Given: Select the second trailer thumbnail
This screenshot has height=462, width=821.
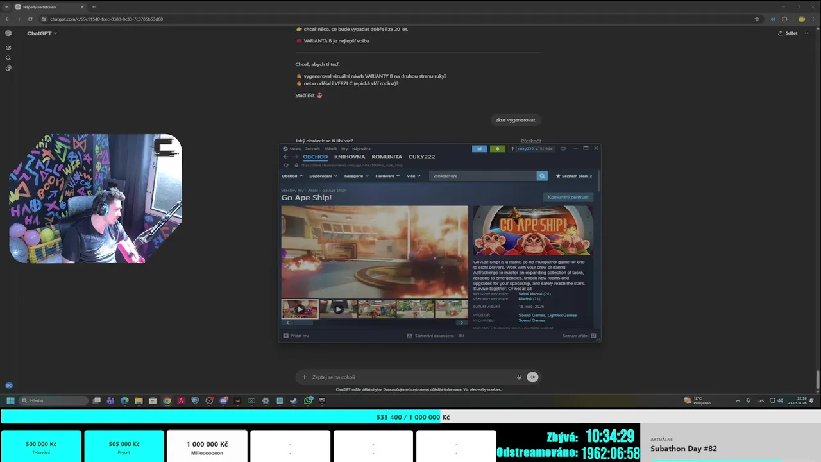Looking at the screenshot, I should [338, 309].
